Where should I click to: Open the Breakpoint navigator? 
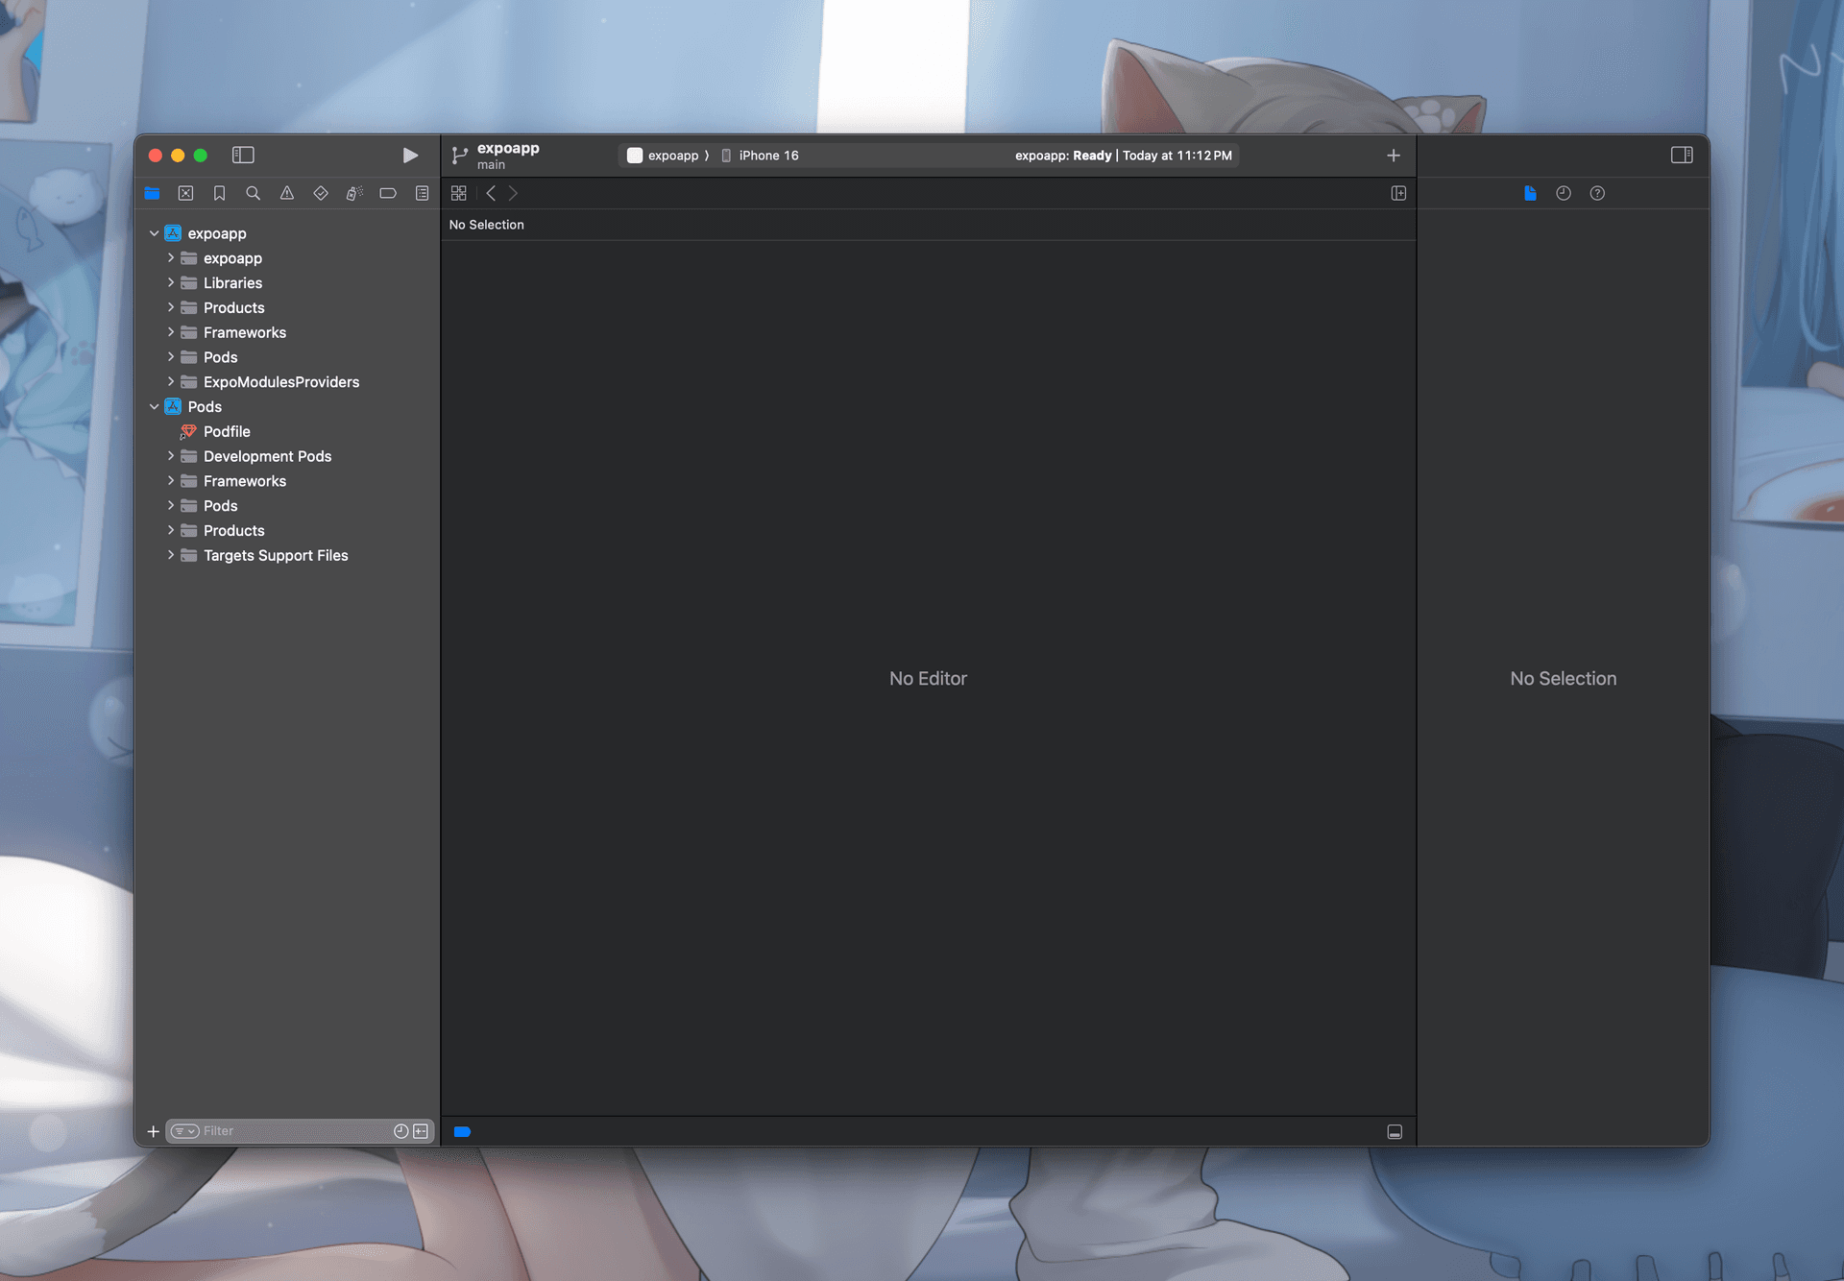coord(388,193)
